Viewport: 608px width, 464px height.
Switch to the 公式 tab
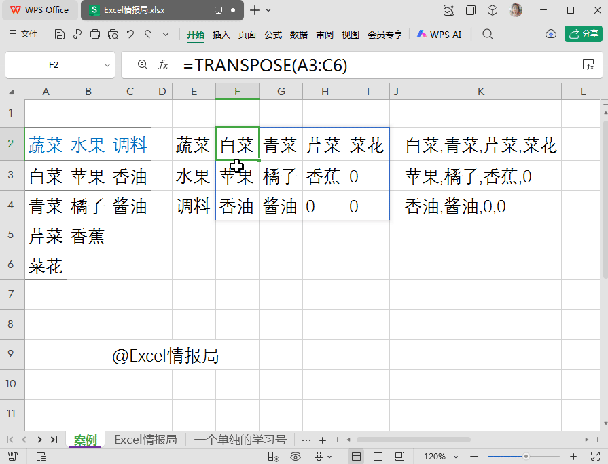[x=273, y=35]
